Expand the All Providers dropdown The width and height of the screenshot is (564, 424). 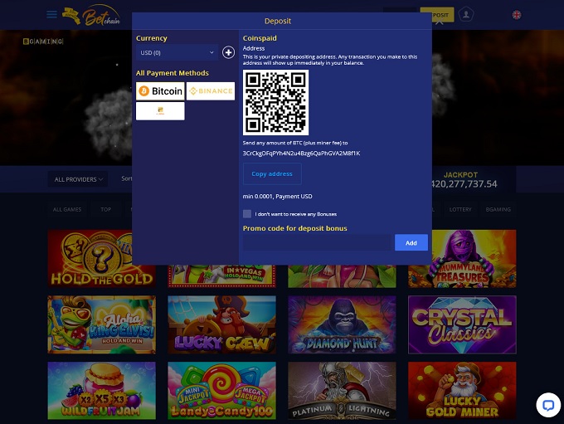(78, 179)
